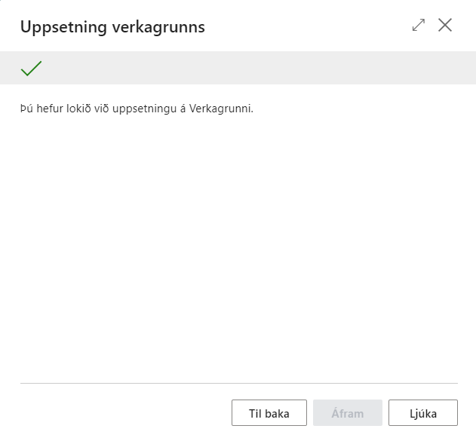Click the blank space left of Til baka
The image size is (476, 444).
[121, 413]
